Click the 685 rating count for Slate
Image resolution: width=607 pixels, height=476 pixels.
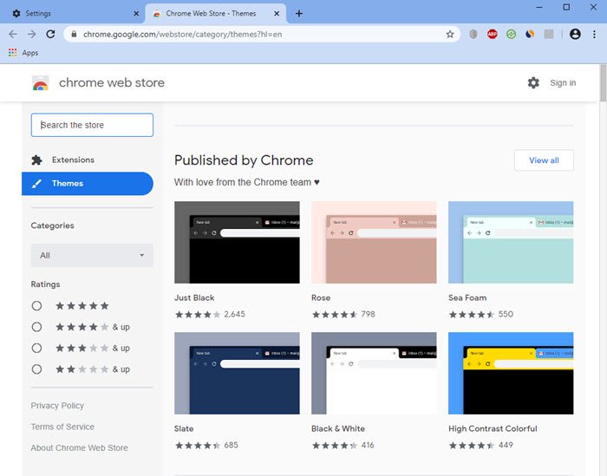[232, 445]
